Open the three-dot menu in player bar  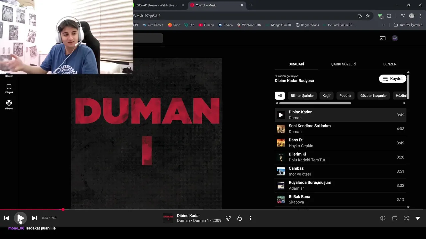click(250, 218)
